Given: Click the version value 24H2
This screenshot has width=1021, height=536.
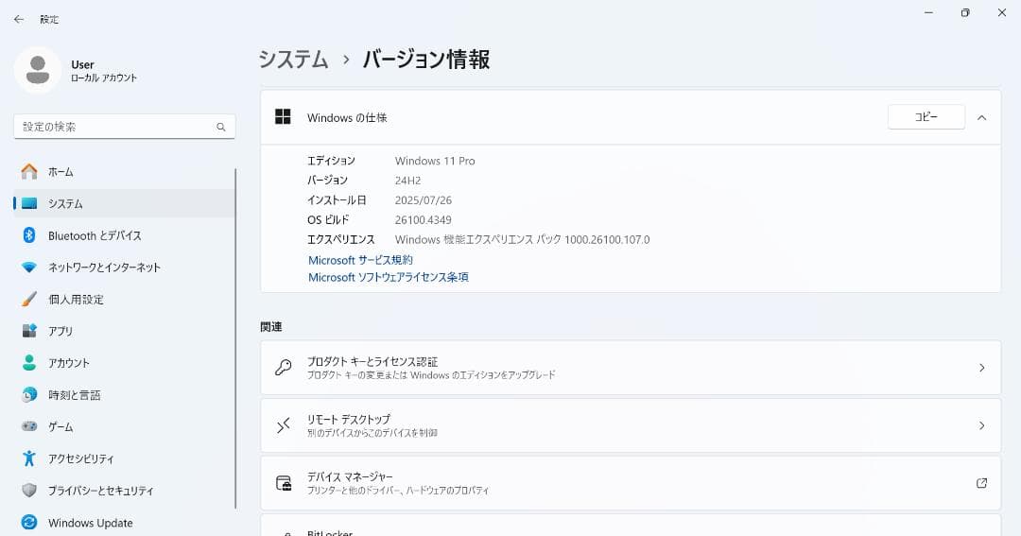Looking at the screenshot, I should click(407, 181).
